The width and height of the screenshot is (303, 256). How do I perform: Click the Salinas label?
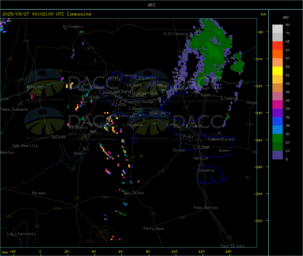(58, 137)
